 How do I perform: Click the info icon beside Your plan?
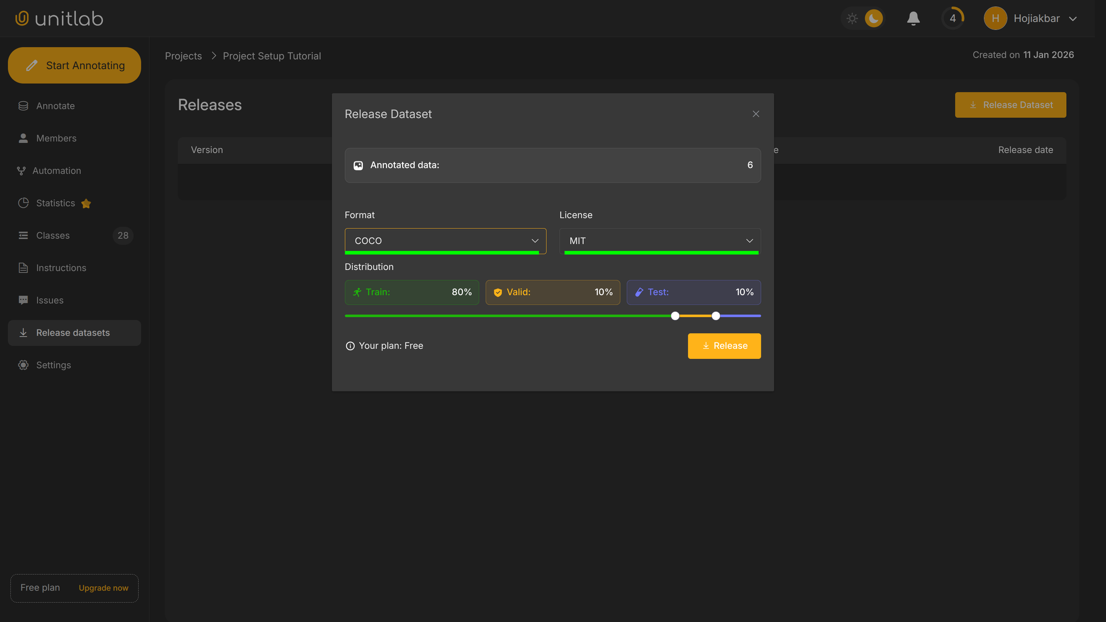(x=350, y=346)
